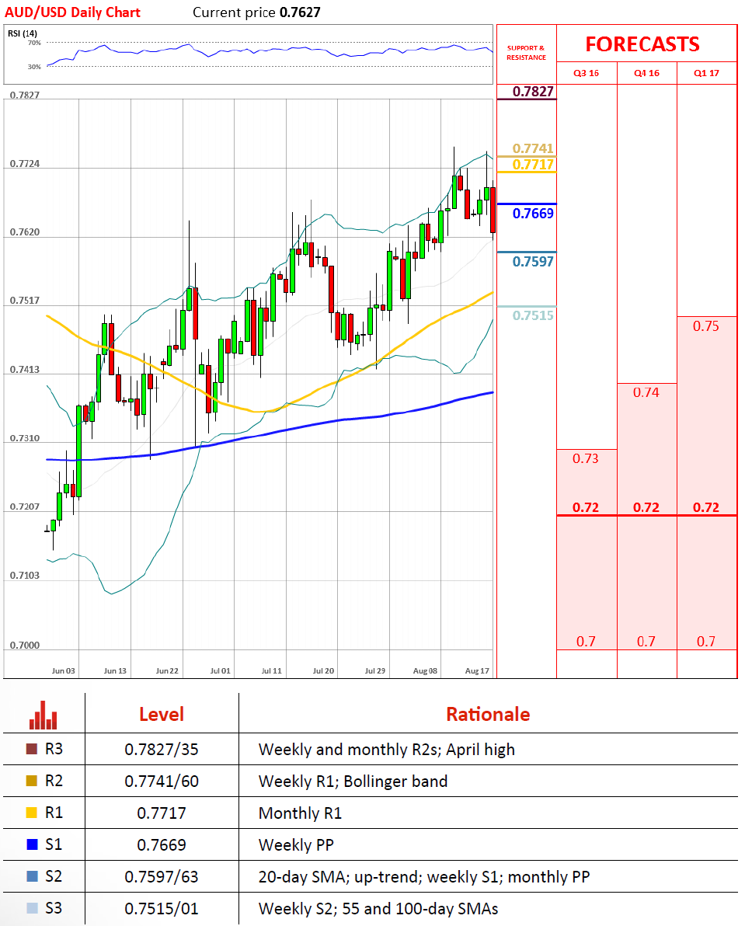Select the dark red R3 color square
This screenshot has width=745, height=926.
[x=31, y=750]
